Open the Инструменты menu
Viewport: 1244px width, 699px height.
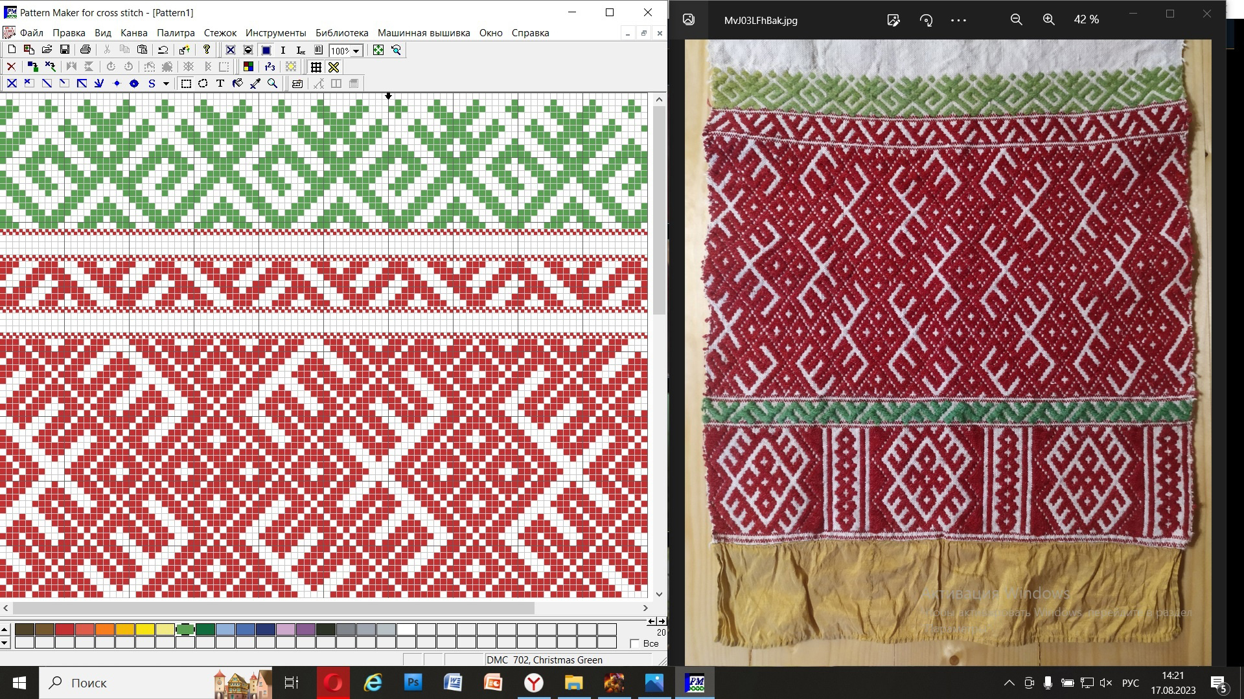coord(276,33)
